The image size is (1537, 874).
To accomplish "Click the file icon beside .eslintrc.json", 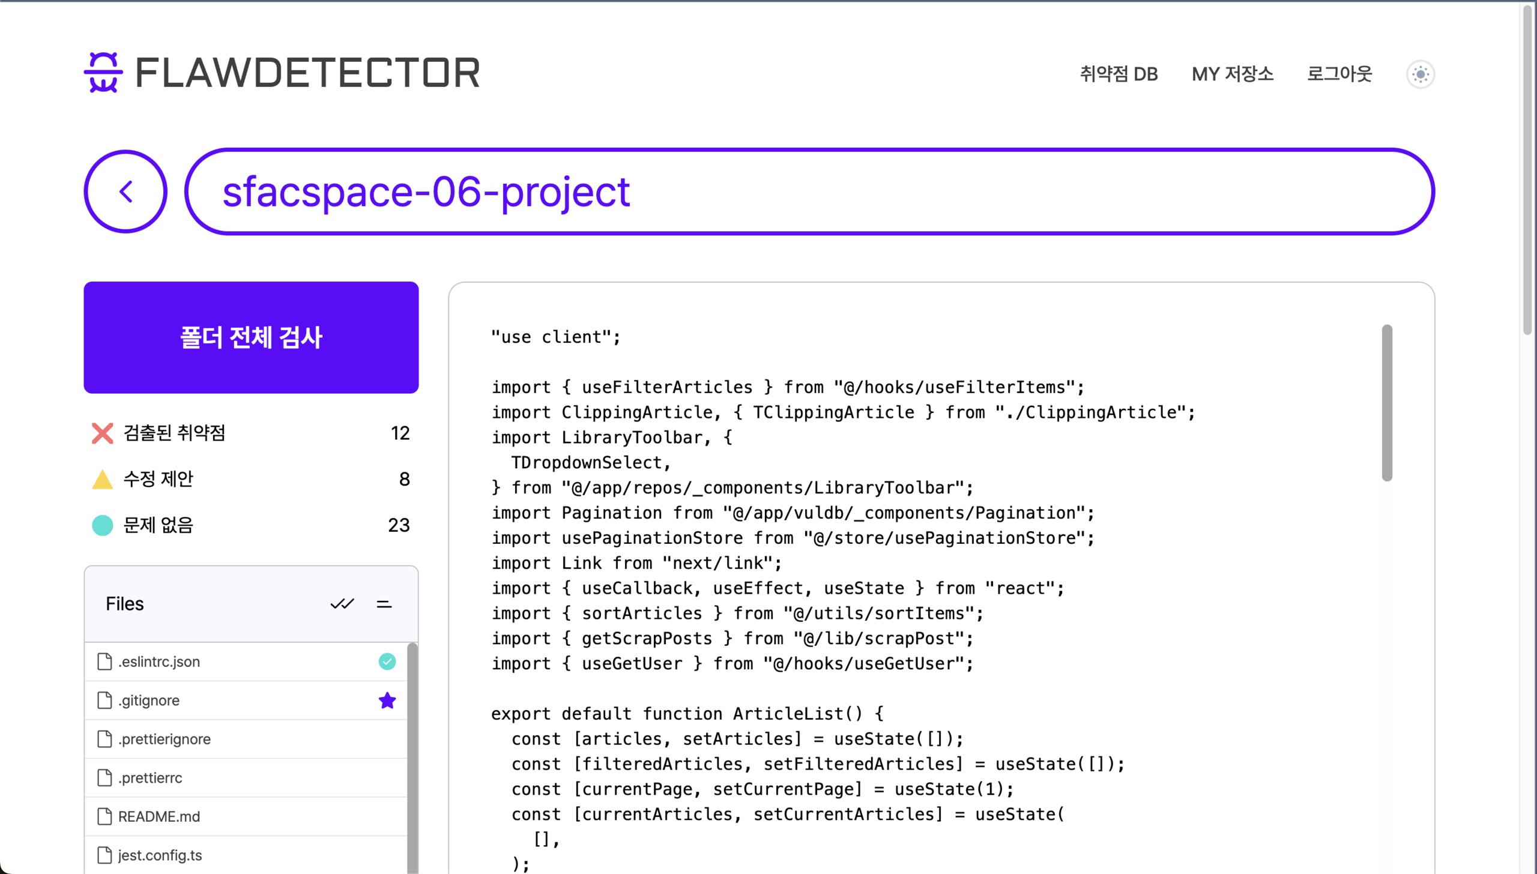I will (x=104, y=662).
